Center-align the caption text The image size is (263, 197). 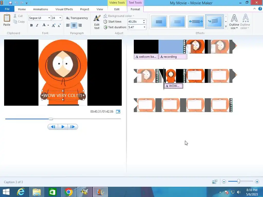pyautogui.click(x=74, y=25)
